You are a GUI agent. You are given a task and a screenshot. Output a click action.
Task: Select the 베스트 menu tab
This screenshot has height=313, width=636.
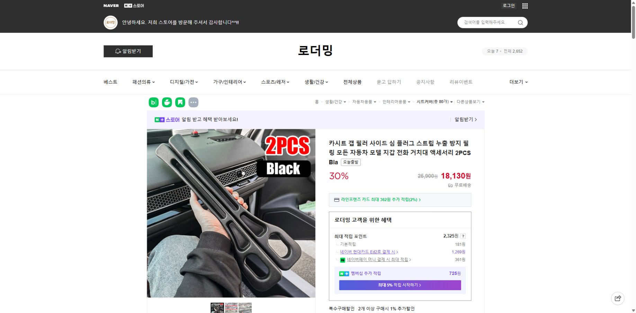[x=110, y=82]
